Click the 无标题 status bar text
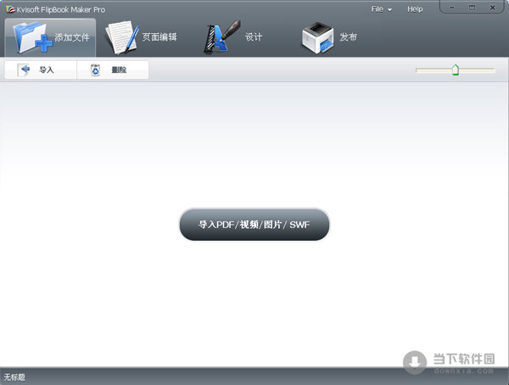 (15, 377)
